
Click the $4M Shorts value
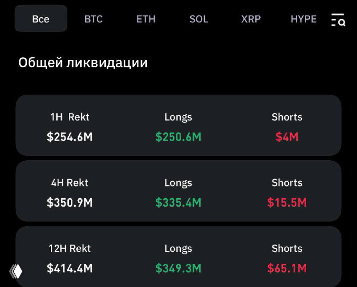point(287,137)
